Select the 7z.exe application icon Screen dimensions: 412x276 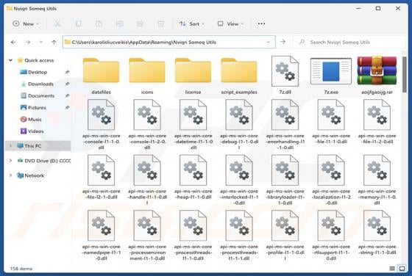(331, 71)
